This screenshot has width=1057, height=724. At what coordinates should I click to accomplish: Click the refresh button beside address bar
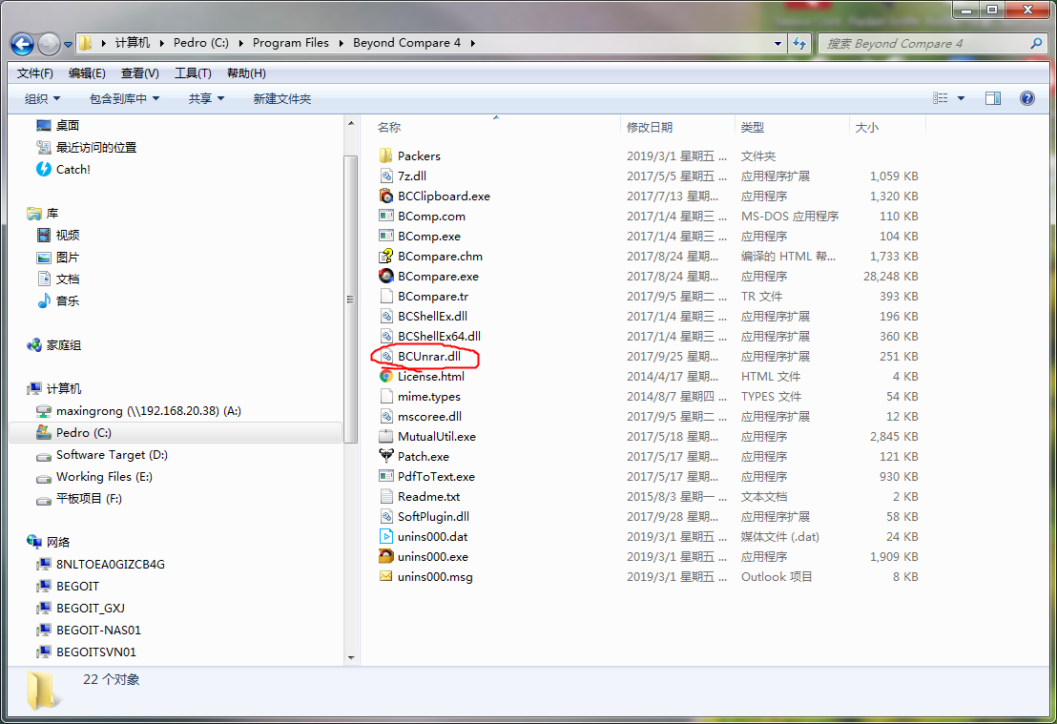coord(799,43)
